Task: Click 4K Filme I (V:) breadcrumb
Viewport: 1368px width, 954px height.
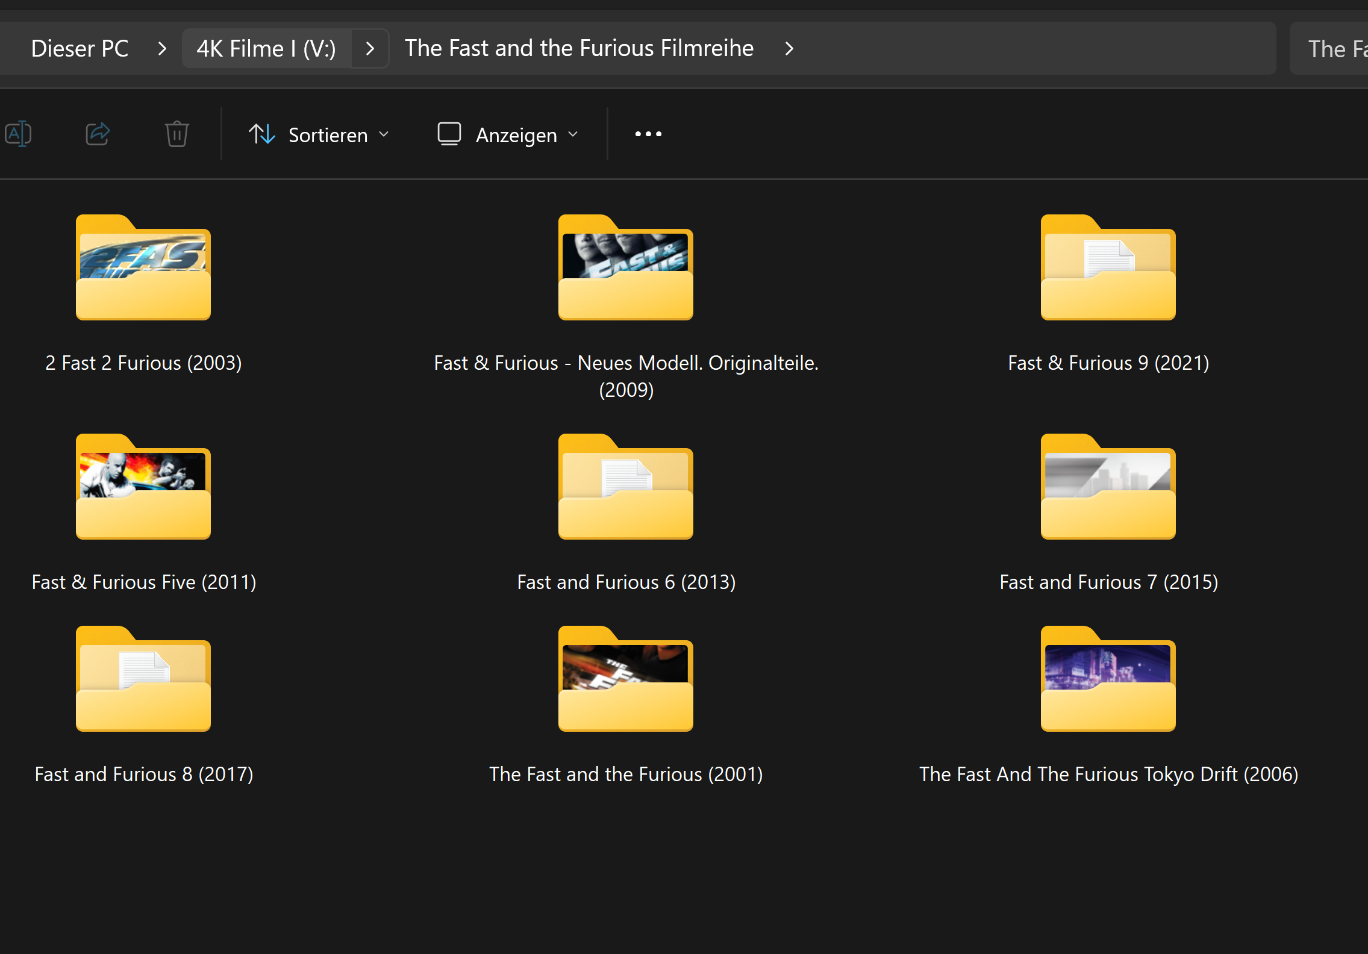Action: [266, 48]
